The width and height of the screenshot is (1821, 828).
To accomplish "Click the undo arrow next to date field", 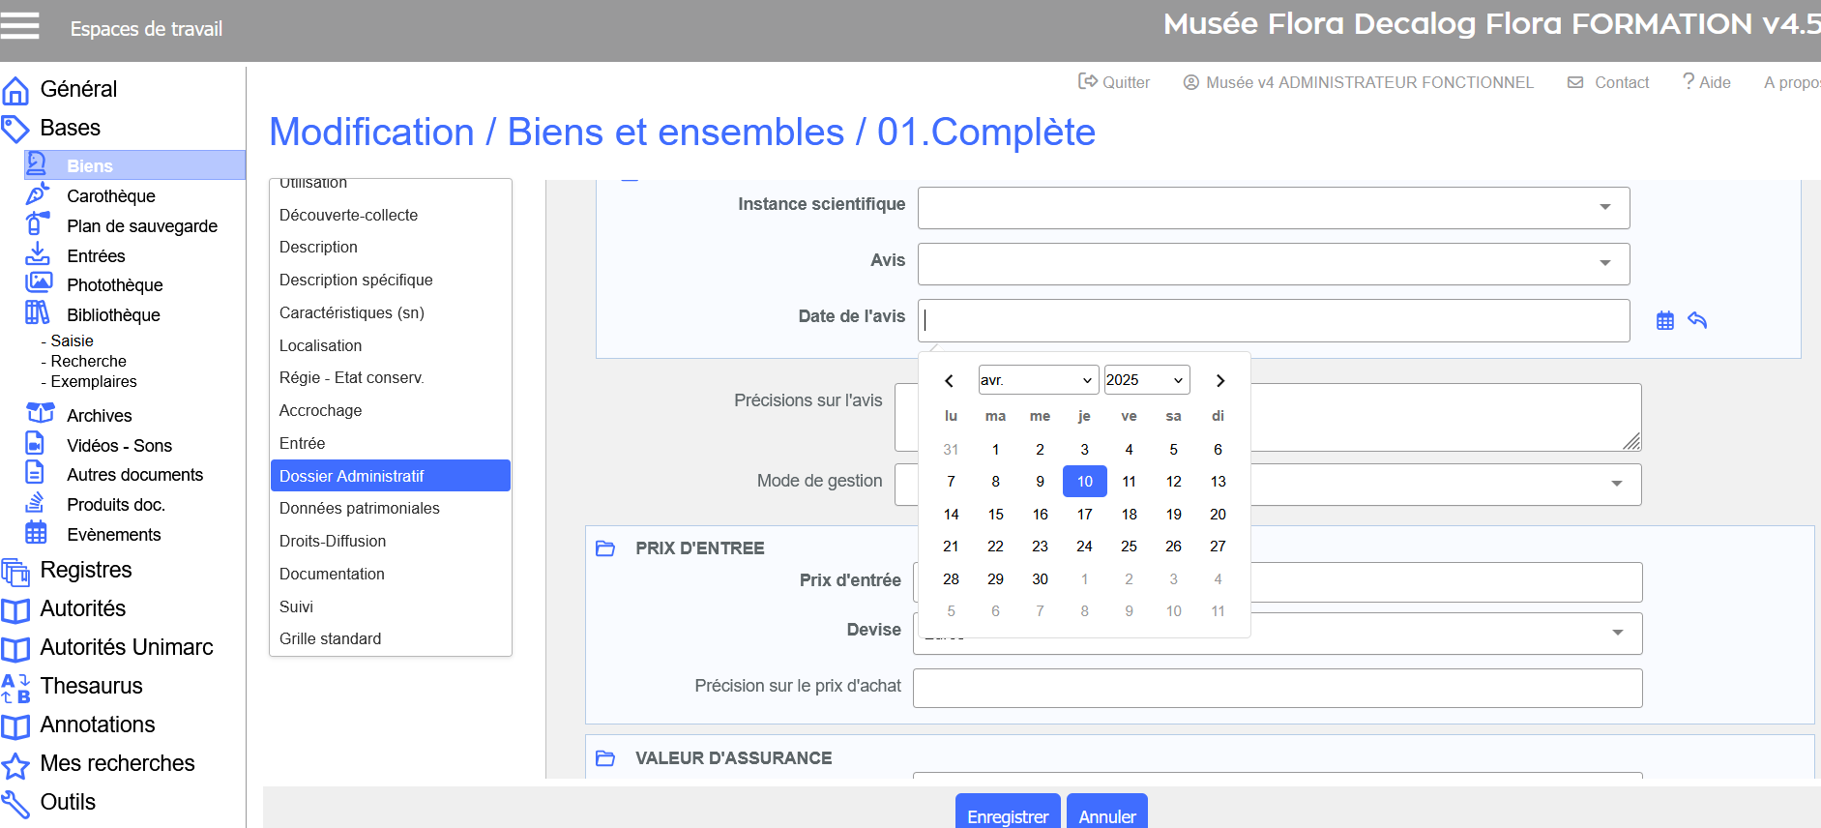I will 1697,320.
